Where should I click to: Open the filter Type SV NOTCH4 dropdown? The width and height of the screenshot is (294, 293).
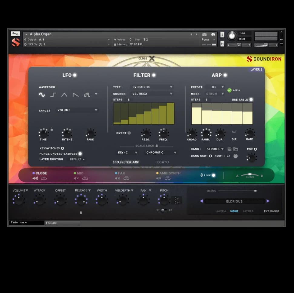click(x=152, y=87)
